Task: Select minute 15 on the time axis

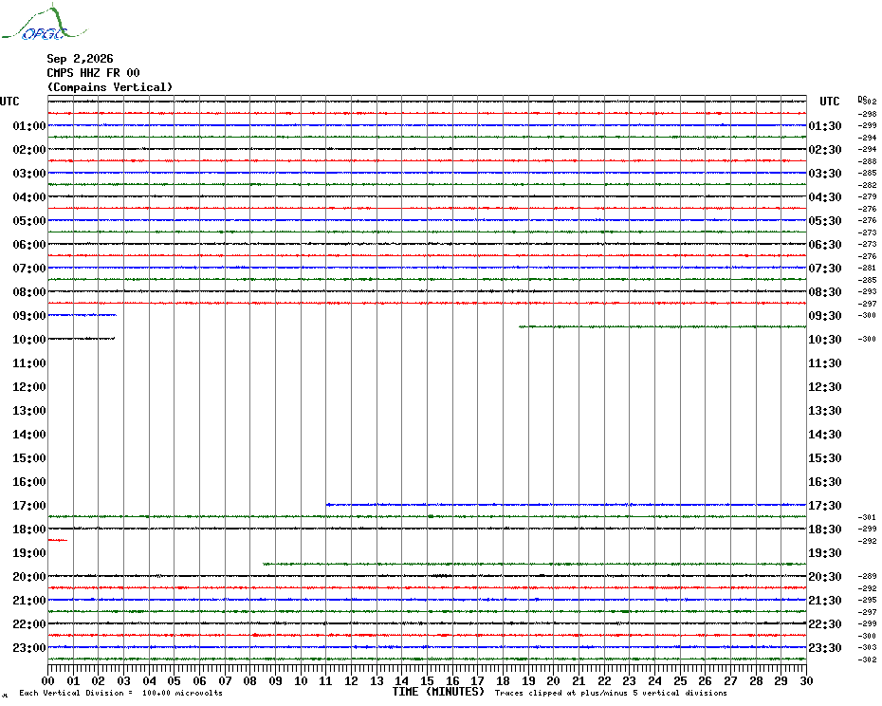Action: pyautogui.click(x=427, y=680)
